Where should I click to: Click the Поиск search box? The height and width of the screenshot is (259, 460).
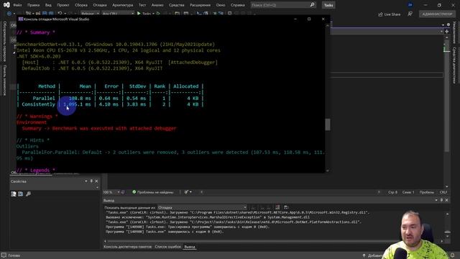(283, 5)
